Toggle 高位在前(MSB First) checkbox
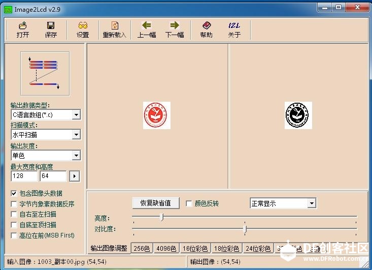This screenshot has height=270, width=372. (14, 235)
